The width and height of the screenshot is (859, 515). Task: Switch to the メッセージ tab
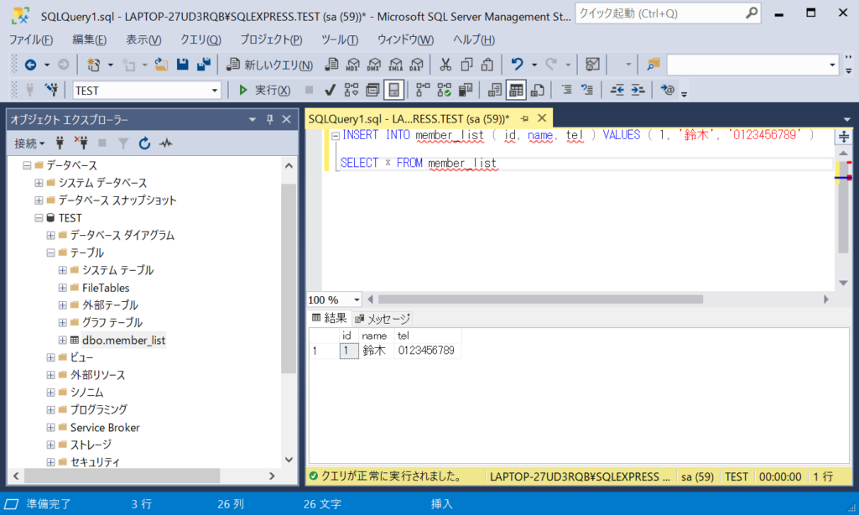click(x=383, y=319)
